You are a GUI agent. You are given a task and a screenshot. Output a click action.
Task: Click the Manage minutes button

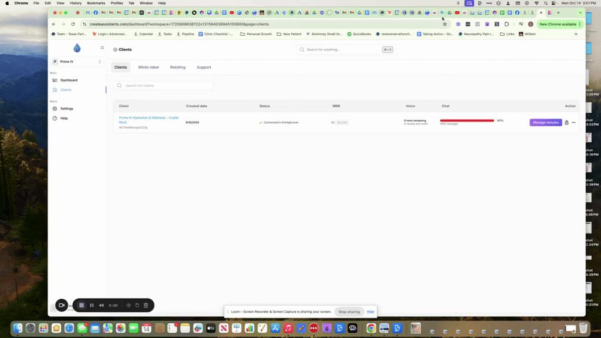545,122
